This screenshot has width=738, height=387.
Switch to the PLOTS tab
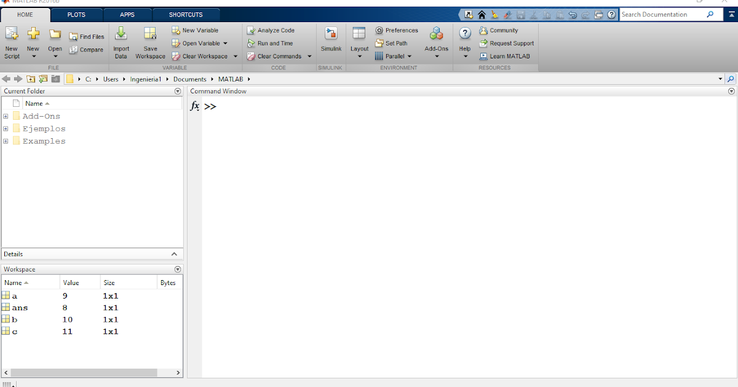[x=77, y=14]
